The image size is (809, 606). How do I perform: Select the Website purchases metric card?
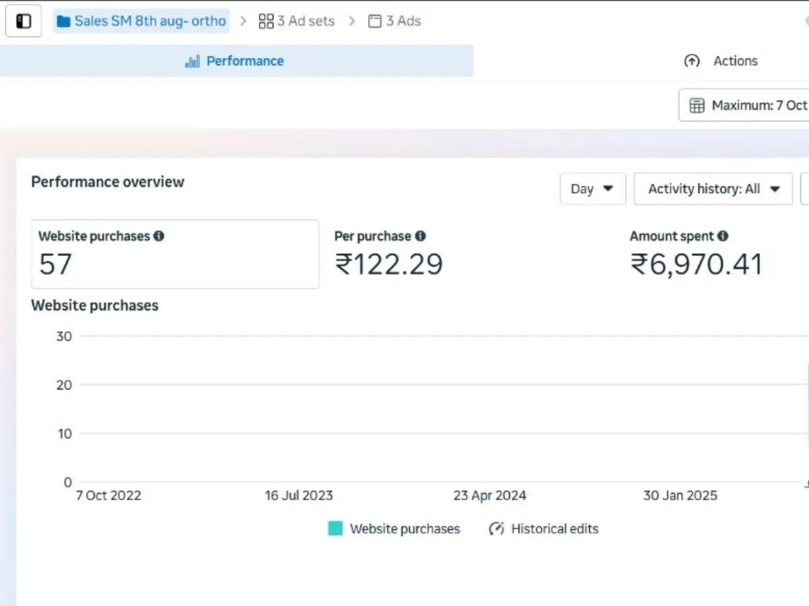[x=175, y=255]
